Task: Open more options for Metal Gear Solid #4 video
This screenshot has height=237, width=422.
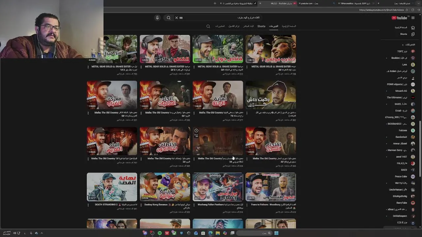Action: [x=247, y=67]
